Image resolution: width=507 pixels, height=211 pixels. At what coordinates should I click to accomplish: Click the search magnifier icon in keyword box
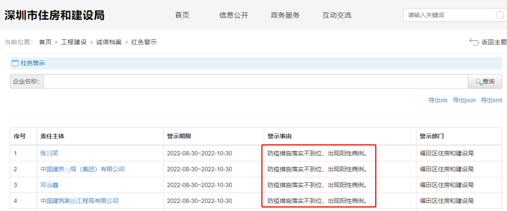click(x=500, y=15)
